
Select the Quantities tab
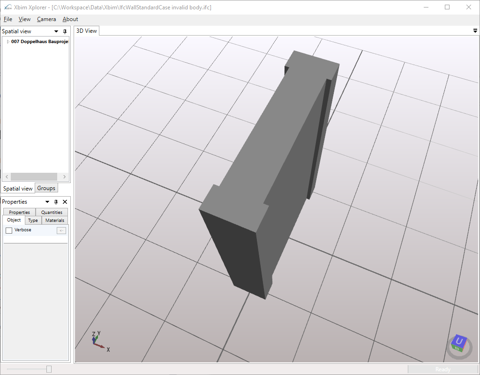[51, 212]
